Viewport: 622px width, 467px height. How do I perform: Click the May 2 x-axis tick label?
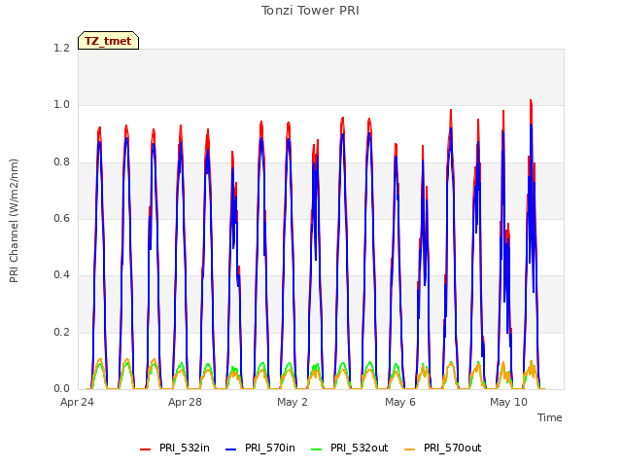[x=293, y=402]
